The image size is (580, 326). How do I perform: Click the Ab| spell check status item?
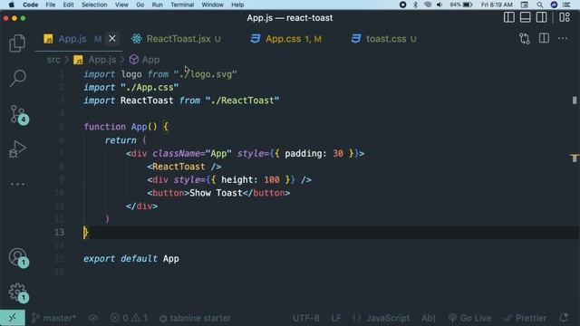(429, 318)
